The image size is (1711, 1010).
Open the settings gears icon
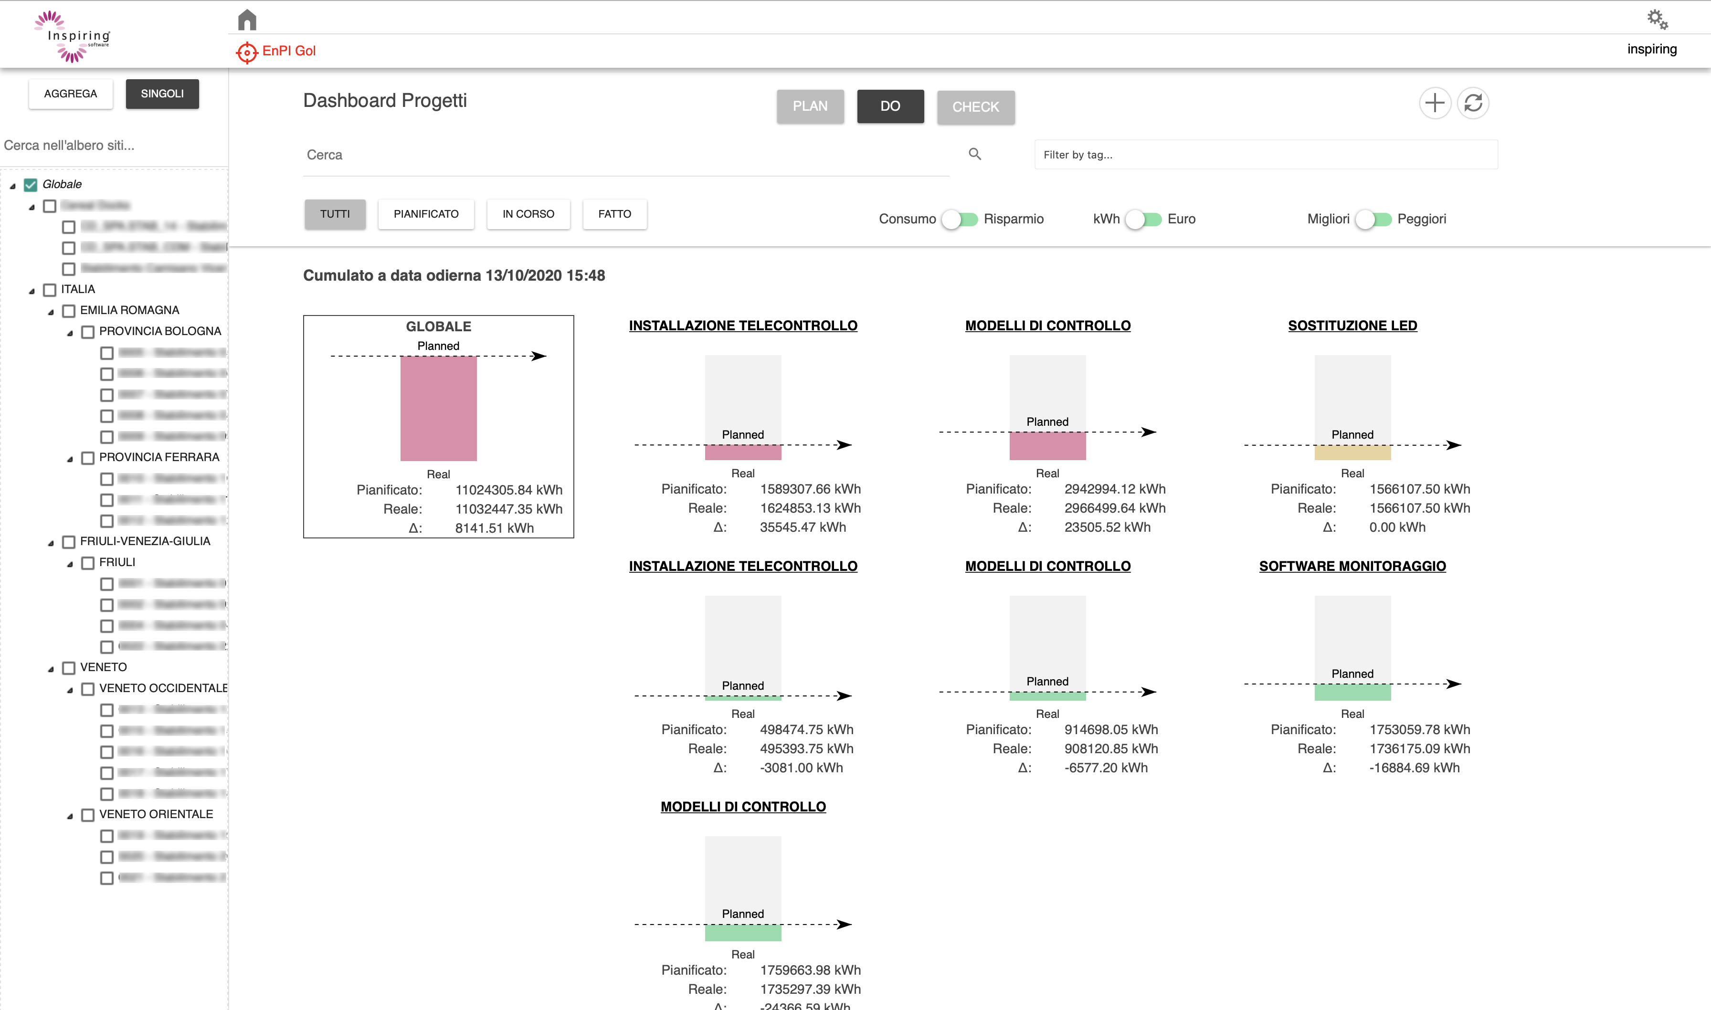pos(1657,19)
